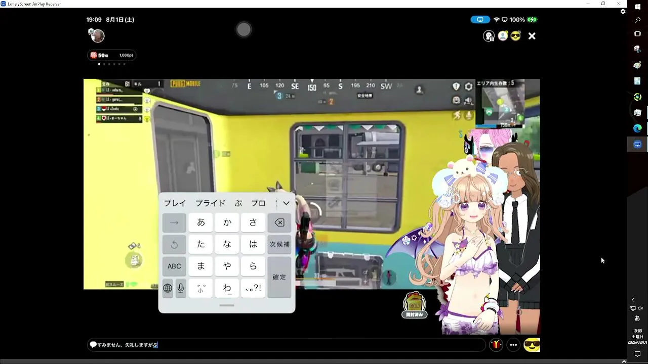Tap the punctuation 、。?! key

[253, 288]
